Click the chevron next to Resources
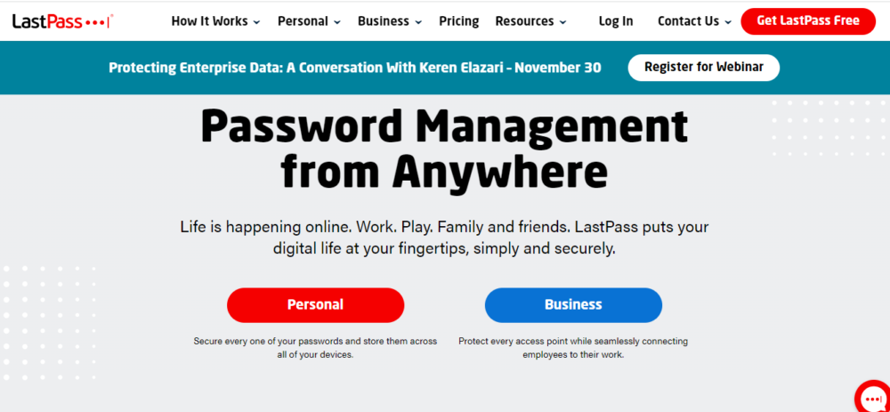This screenshot has width=890, height=412. 563,22
